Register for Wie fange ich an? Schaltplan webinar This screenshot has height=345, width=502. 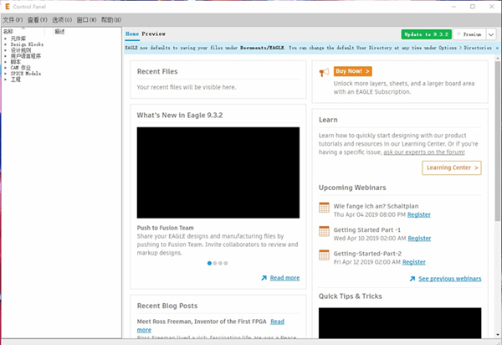(419, 214)
